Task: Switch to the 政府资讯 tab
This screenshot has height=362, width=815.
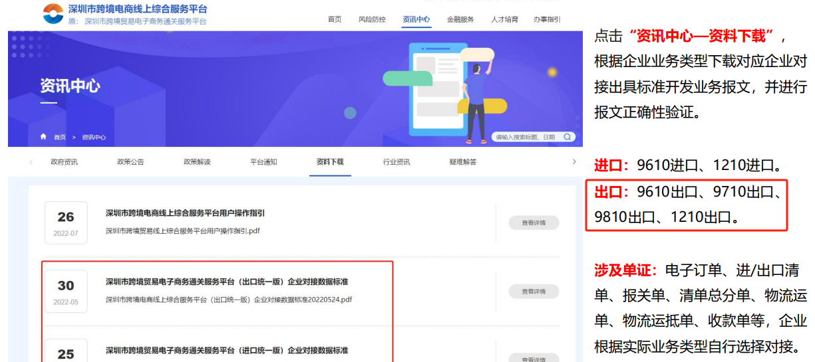Action: tap(64, 162)
